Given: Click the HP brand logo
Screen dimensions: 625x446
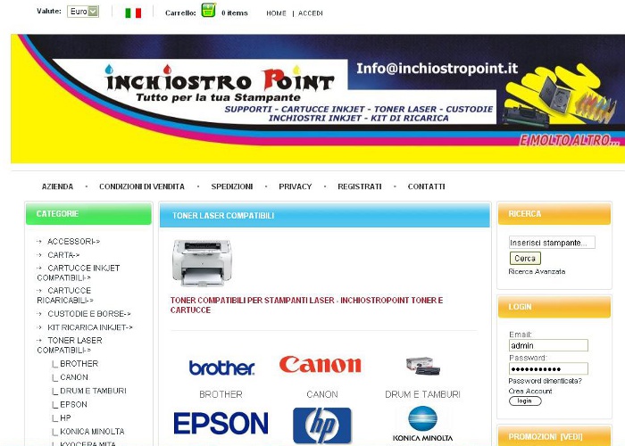Looking at the screenshot, I should pyautogui.click(x=322, y=425).
